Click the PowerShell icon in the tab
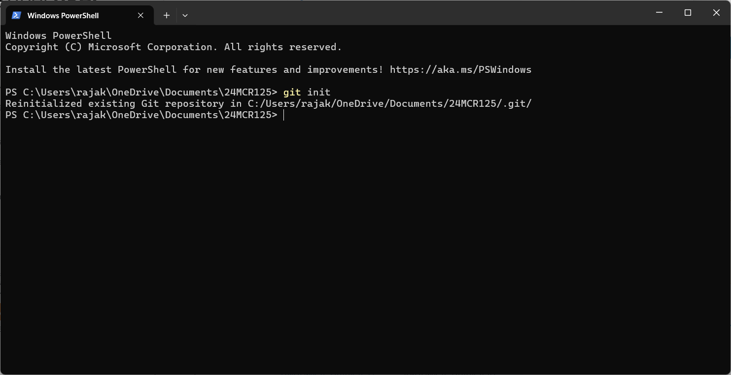 pos(16,15)
